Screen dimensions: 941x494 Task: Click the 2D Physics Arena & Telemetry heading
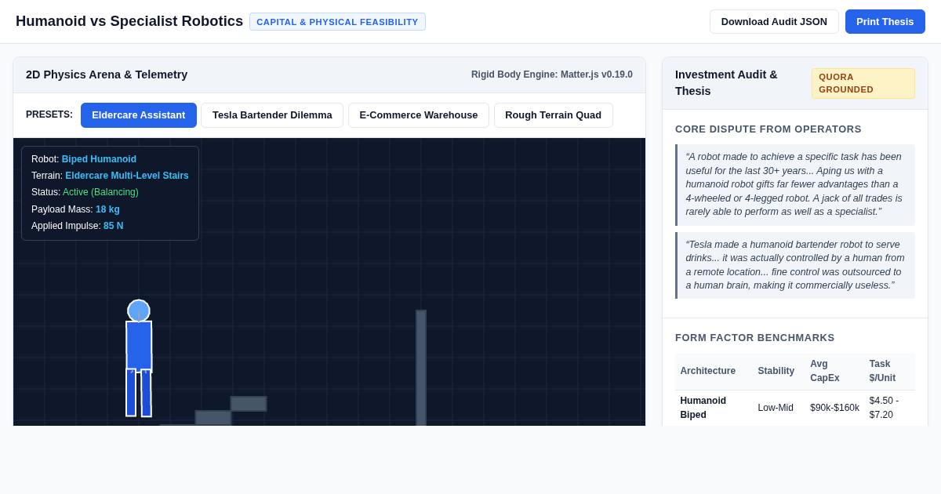[107, 74]
